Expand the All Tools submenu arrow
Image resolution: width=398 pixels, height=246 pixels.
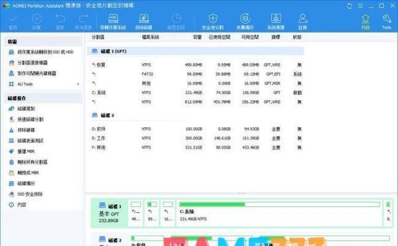point(78,84)
